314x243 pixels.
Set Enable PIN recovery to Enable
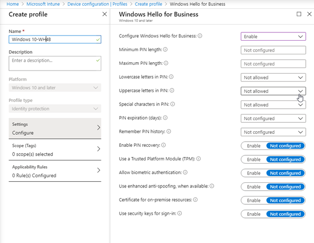pyautogui.click(x=254, y=146)
